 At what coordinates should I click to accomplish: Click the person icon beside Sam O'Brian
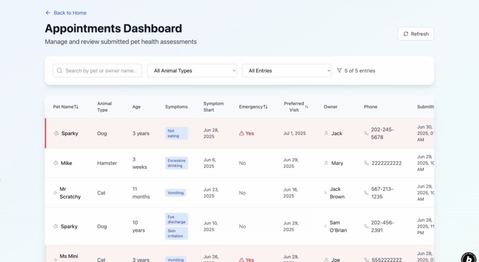click(325, 226)
